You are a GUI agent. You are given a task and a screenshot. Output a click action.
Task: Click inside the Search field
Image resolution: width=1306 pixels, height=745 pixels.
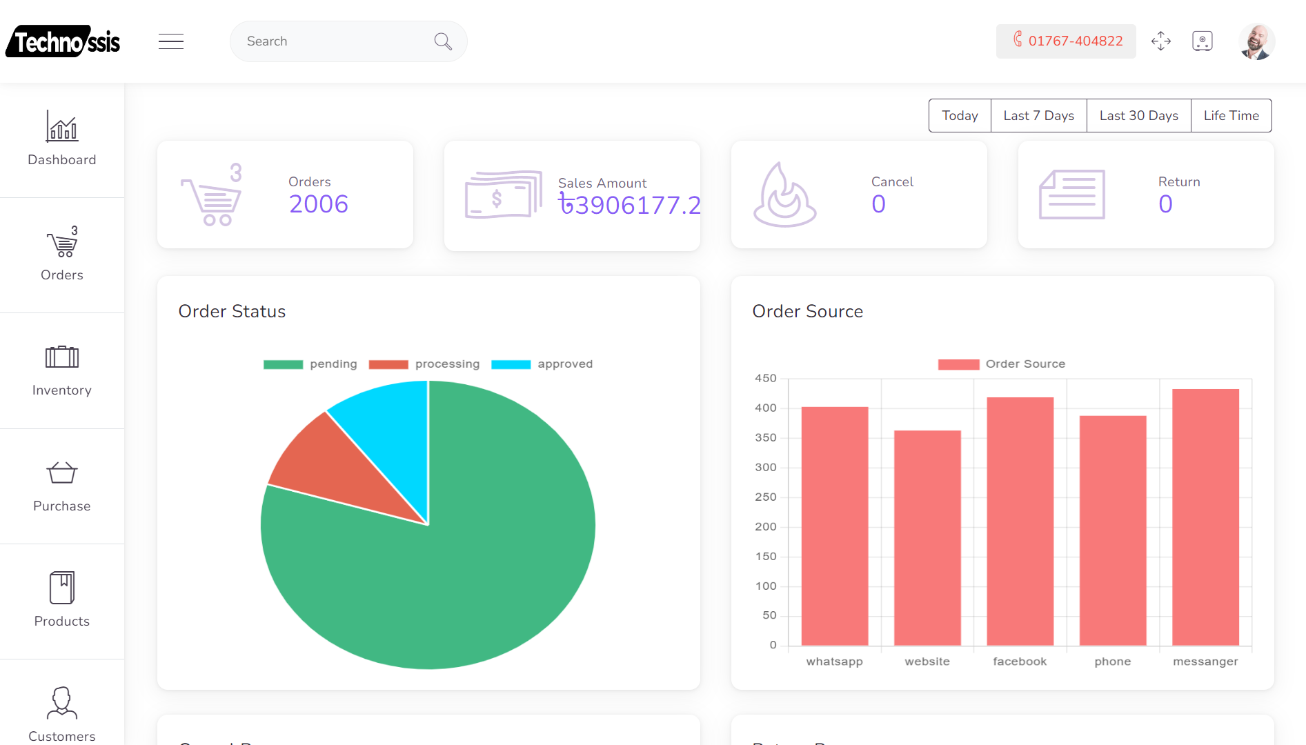348,41
